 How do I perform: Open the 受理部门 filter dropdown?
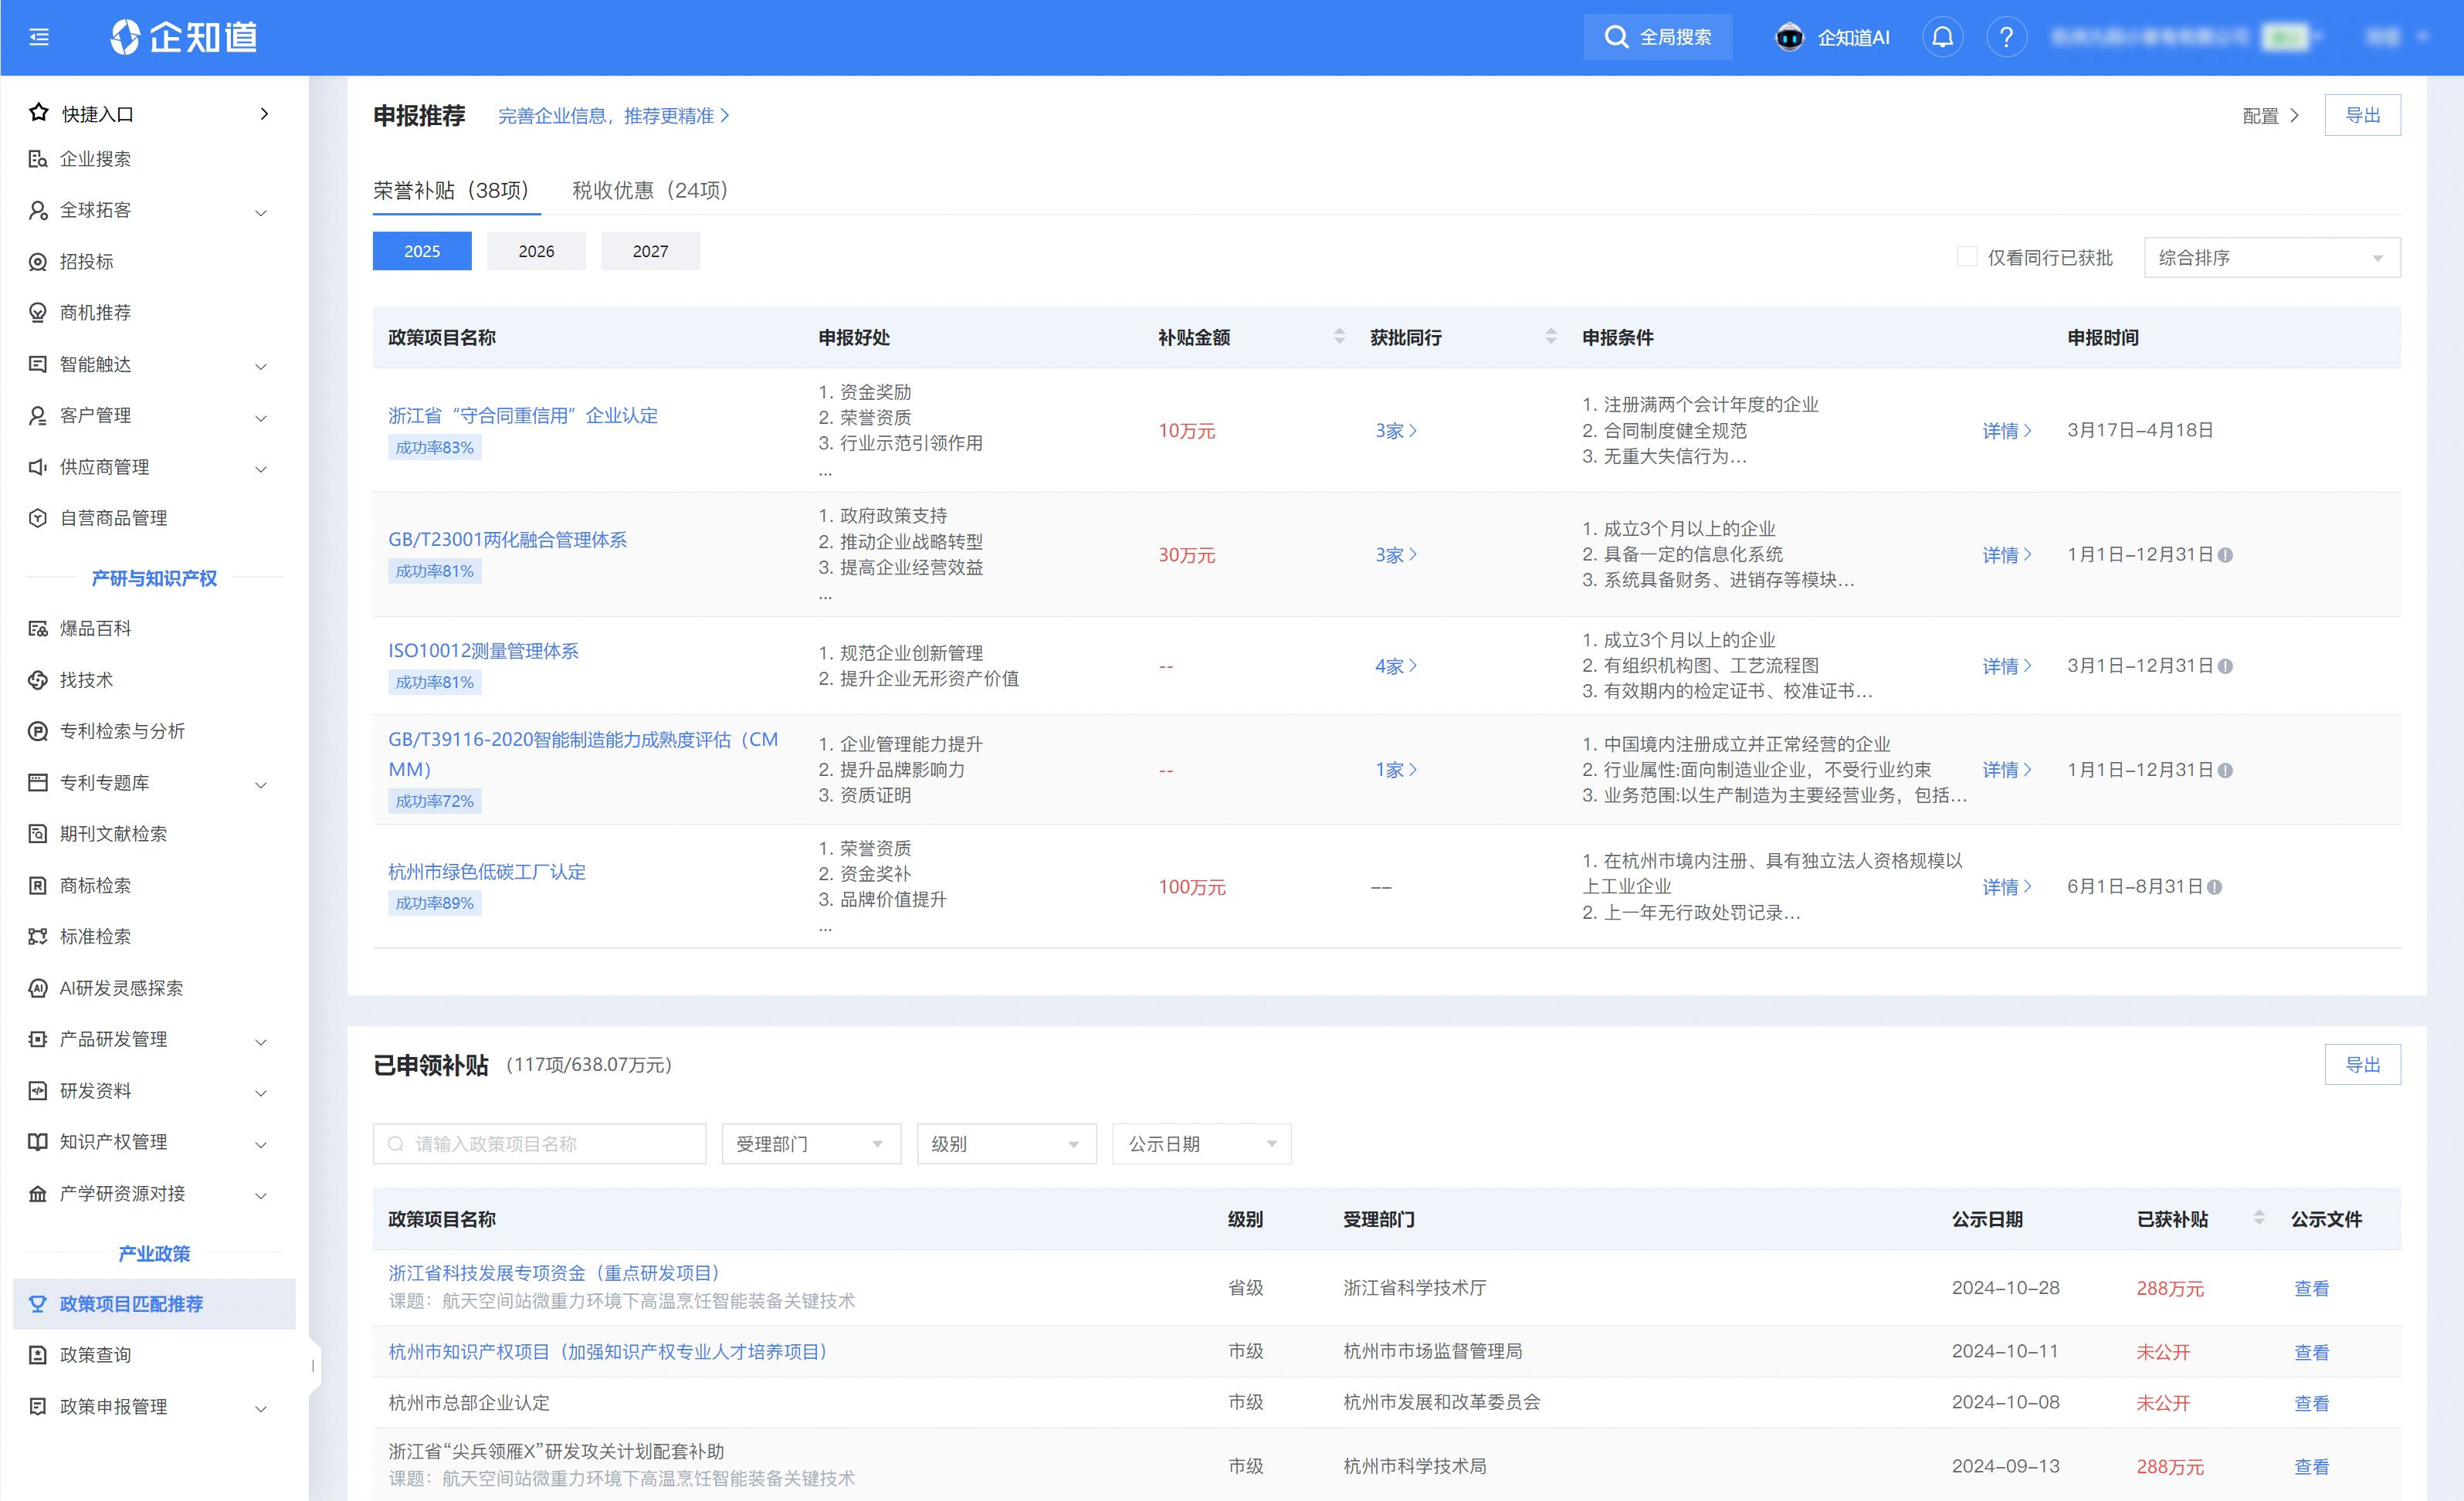click(810, 1143)
